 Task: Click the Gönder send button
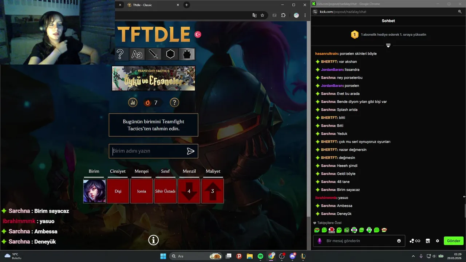[454, 241]
